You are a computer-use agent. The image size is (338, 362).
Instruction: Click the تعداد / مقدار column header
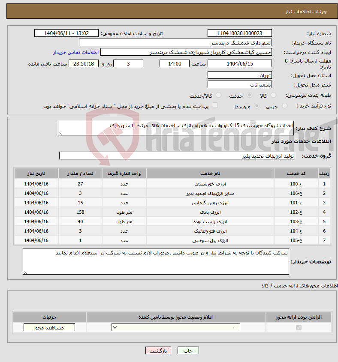coord(80,174)
